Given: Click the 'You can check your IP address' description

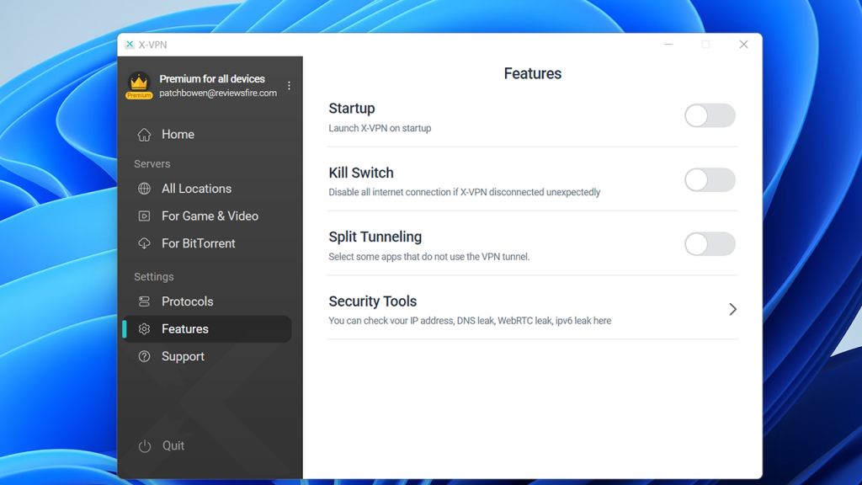Looking at the screenshot, I should click(x=470, y=321).
